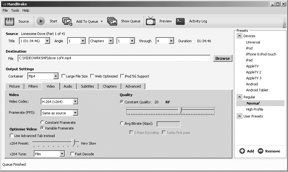This screenshot has height=172, width=288.
Task: Click the Source clapperboard icon
Action: (x=9, y=21)
